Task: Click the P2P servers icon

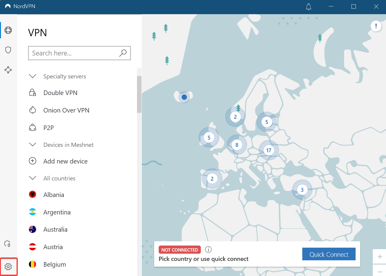Action: pos(32,127)
